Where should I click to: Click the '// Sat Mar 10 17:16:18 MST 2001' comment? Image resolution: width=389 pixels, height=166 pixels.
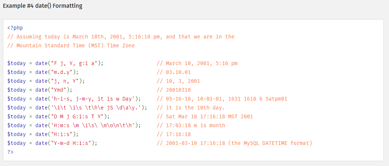(x=205, y=116)
